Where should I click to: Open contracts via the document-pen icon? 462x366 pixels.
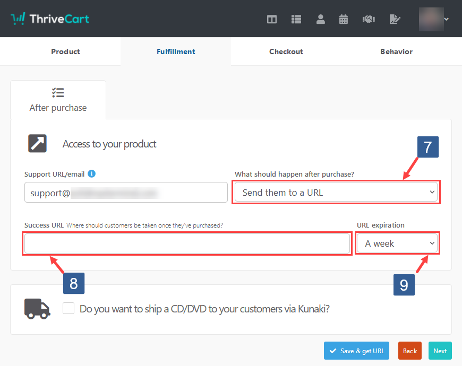[393, 19]
